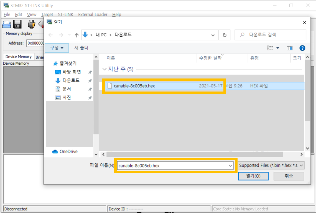The height and width of the screenshot is (213, 316).
Task: Close the 열기 dialog
Action: 305,22
